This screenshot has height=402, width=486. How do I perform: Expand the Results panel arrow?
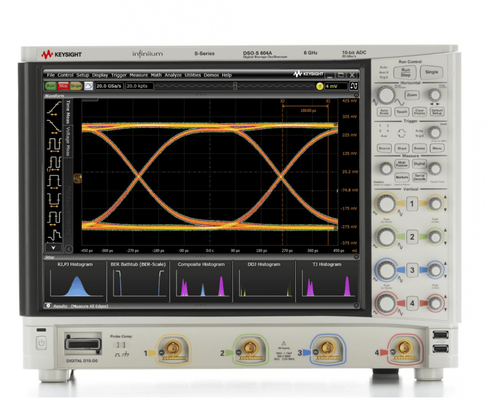[356, 306]
